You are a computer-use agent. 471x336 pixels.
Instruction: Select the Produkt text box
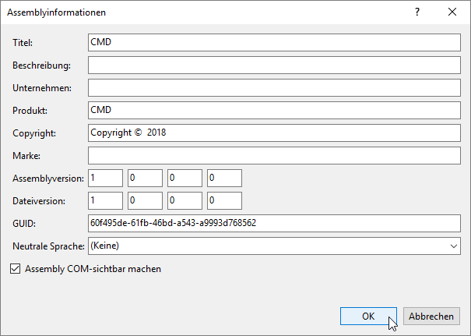(x=274, y=110)
